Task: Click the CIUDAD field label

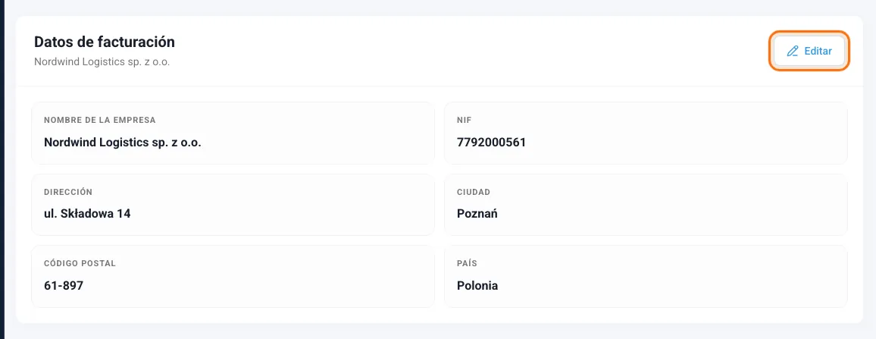Action: [473, 192]
